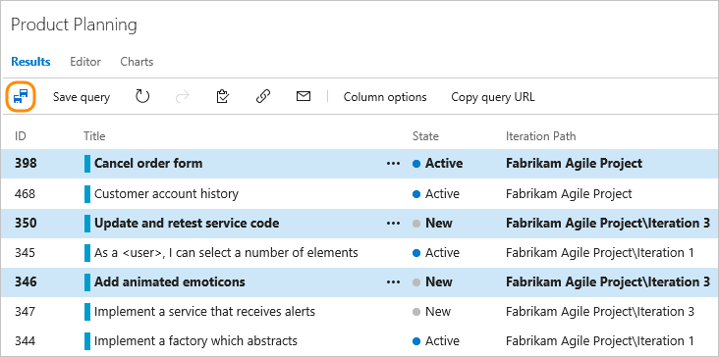The image size is (719, 357).
Task: Open work item Cancel order form
Action: (148, 164)
